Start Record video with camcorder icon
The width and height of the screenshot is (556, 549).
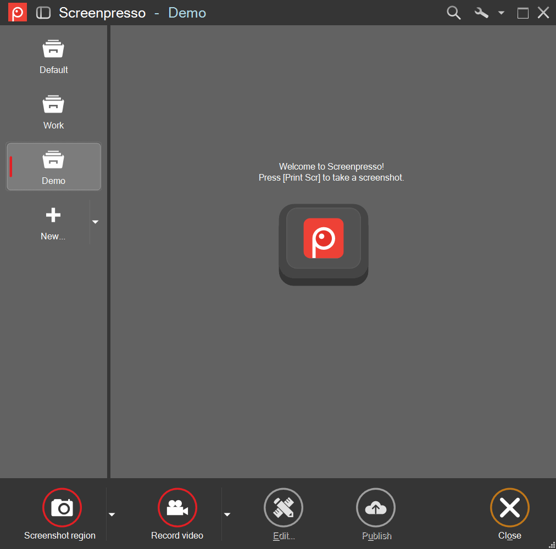tap(177, 507)
